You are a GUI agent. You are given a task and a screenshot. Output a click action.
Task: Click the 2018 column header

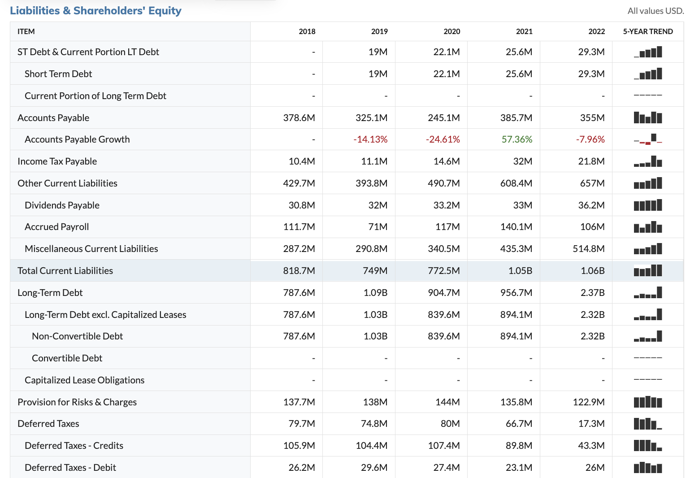(x=307, y=31)
